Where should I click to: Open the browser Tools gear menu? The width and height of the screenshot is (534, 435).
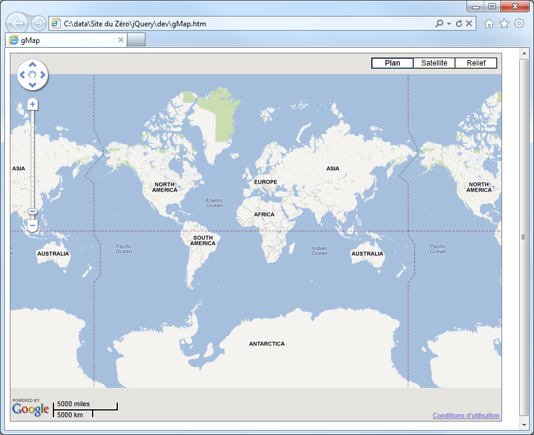pyautogui.click(x=519, y=23)
